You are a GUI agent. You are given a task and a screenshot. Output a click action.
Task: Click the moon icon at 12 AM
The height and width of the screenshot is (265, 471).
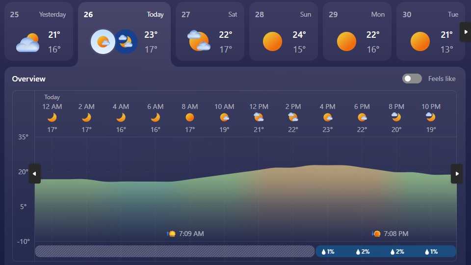coord(52,117)
